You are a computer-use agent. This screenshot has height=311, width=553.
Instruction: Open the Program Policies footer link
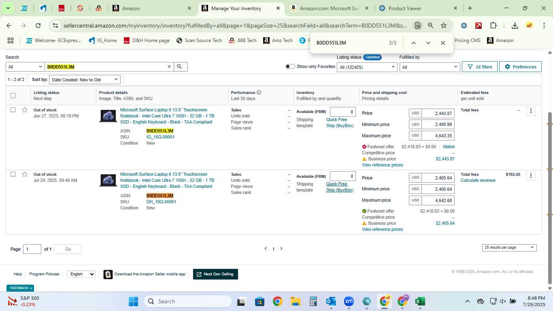(44, 274)
